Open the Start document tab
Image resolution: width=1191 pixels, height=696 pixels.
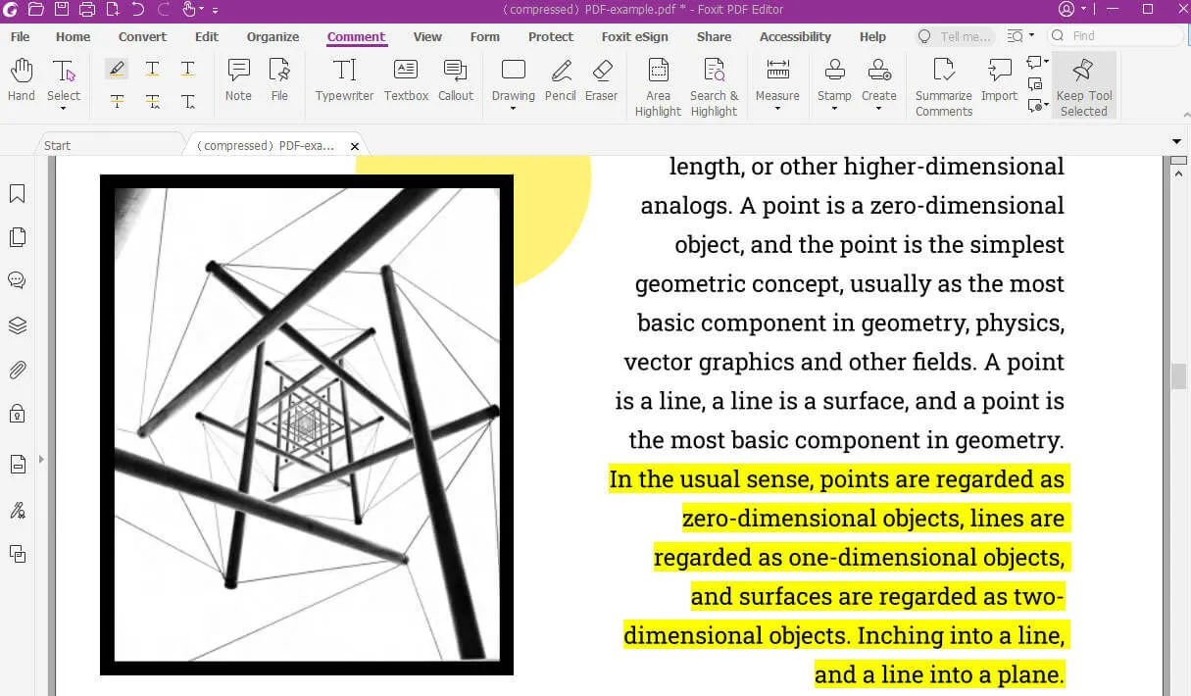click(58, 145)
